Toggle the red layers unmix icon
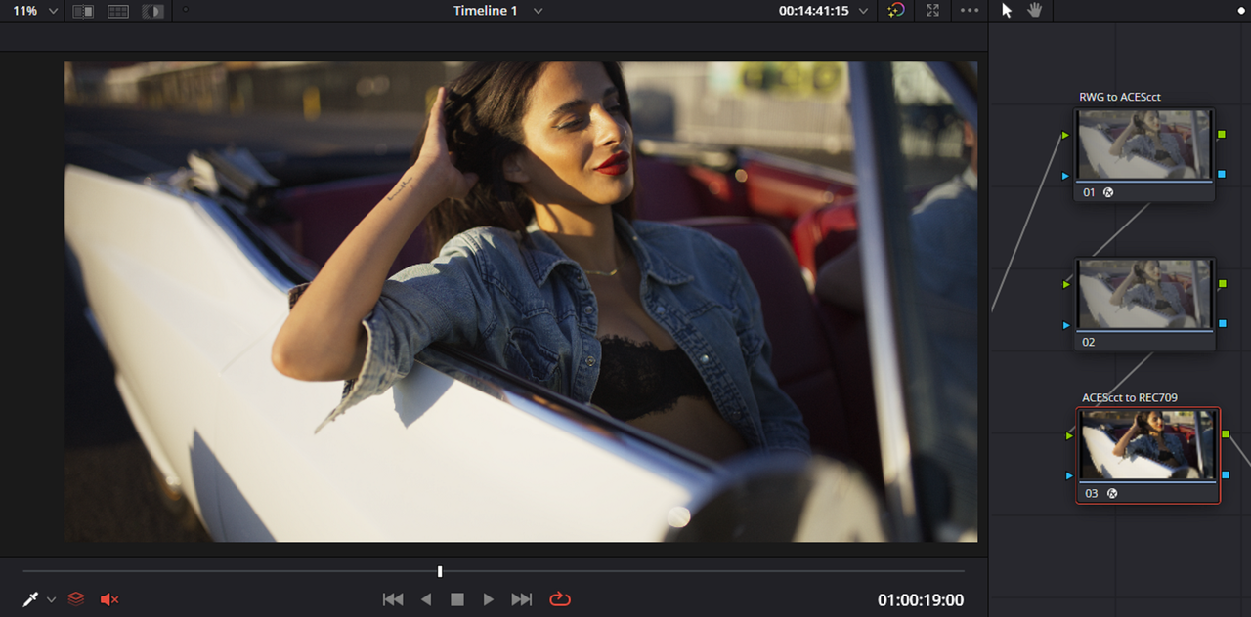Image resolution: width=1251 pixels, height=617 pixels. (76, 598)
